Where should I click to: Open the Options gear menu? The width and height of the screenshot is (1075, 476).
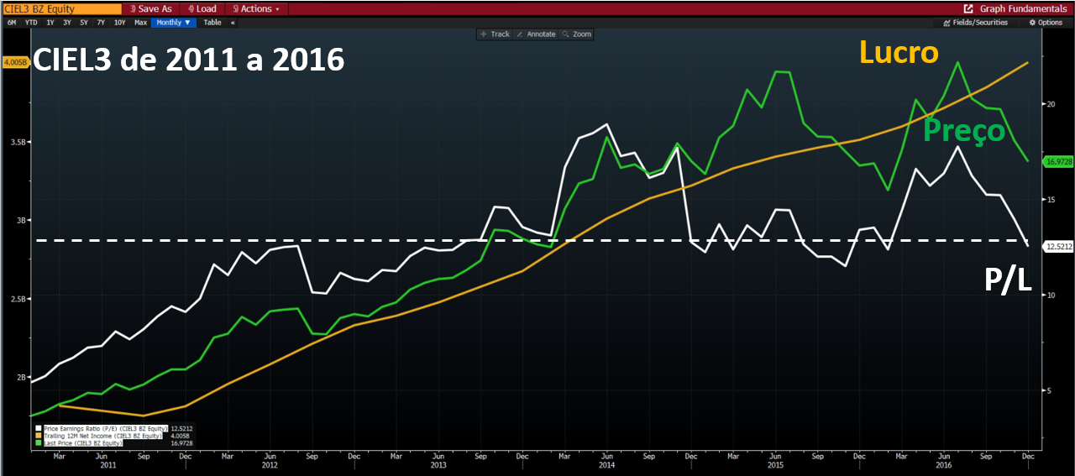[1046, 23]
